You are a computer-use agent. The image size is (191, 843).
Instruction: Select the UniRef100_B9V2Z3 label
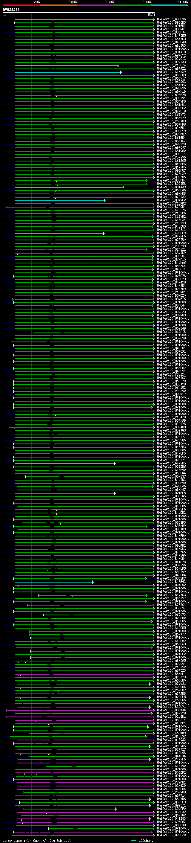click(x=171, y=312)
